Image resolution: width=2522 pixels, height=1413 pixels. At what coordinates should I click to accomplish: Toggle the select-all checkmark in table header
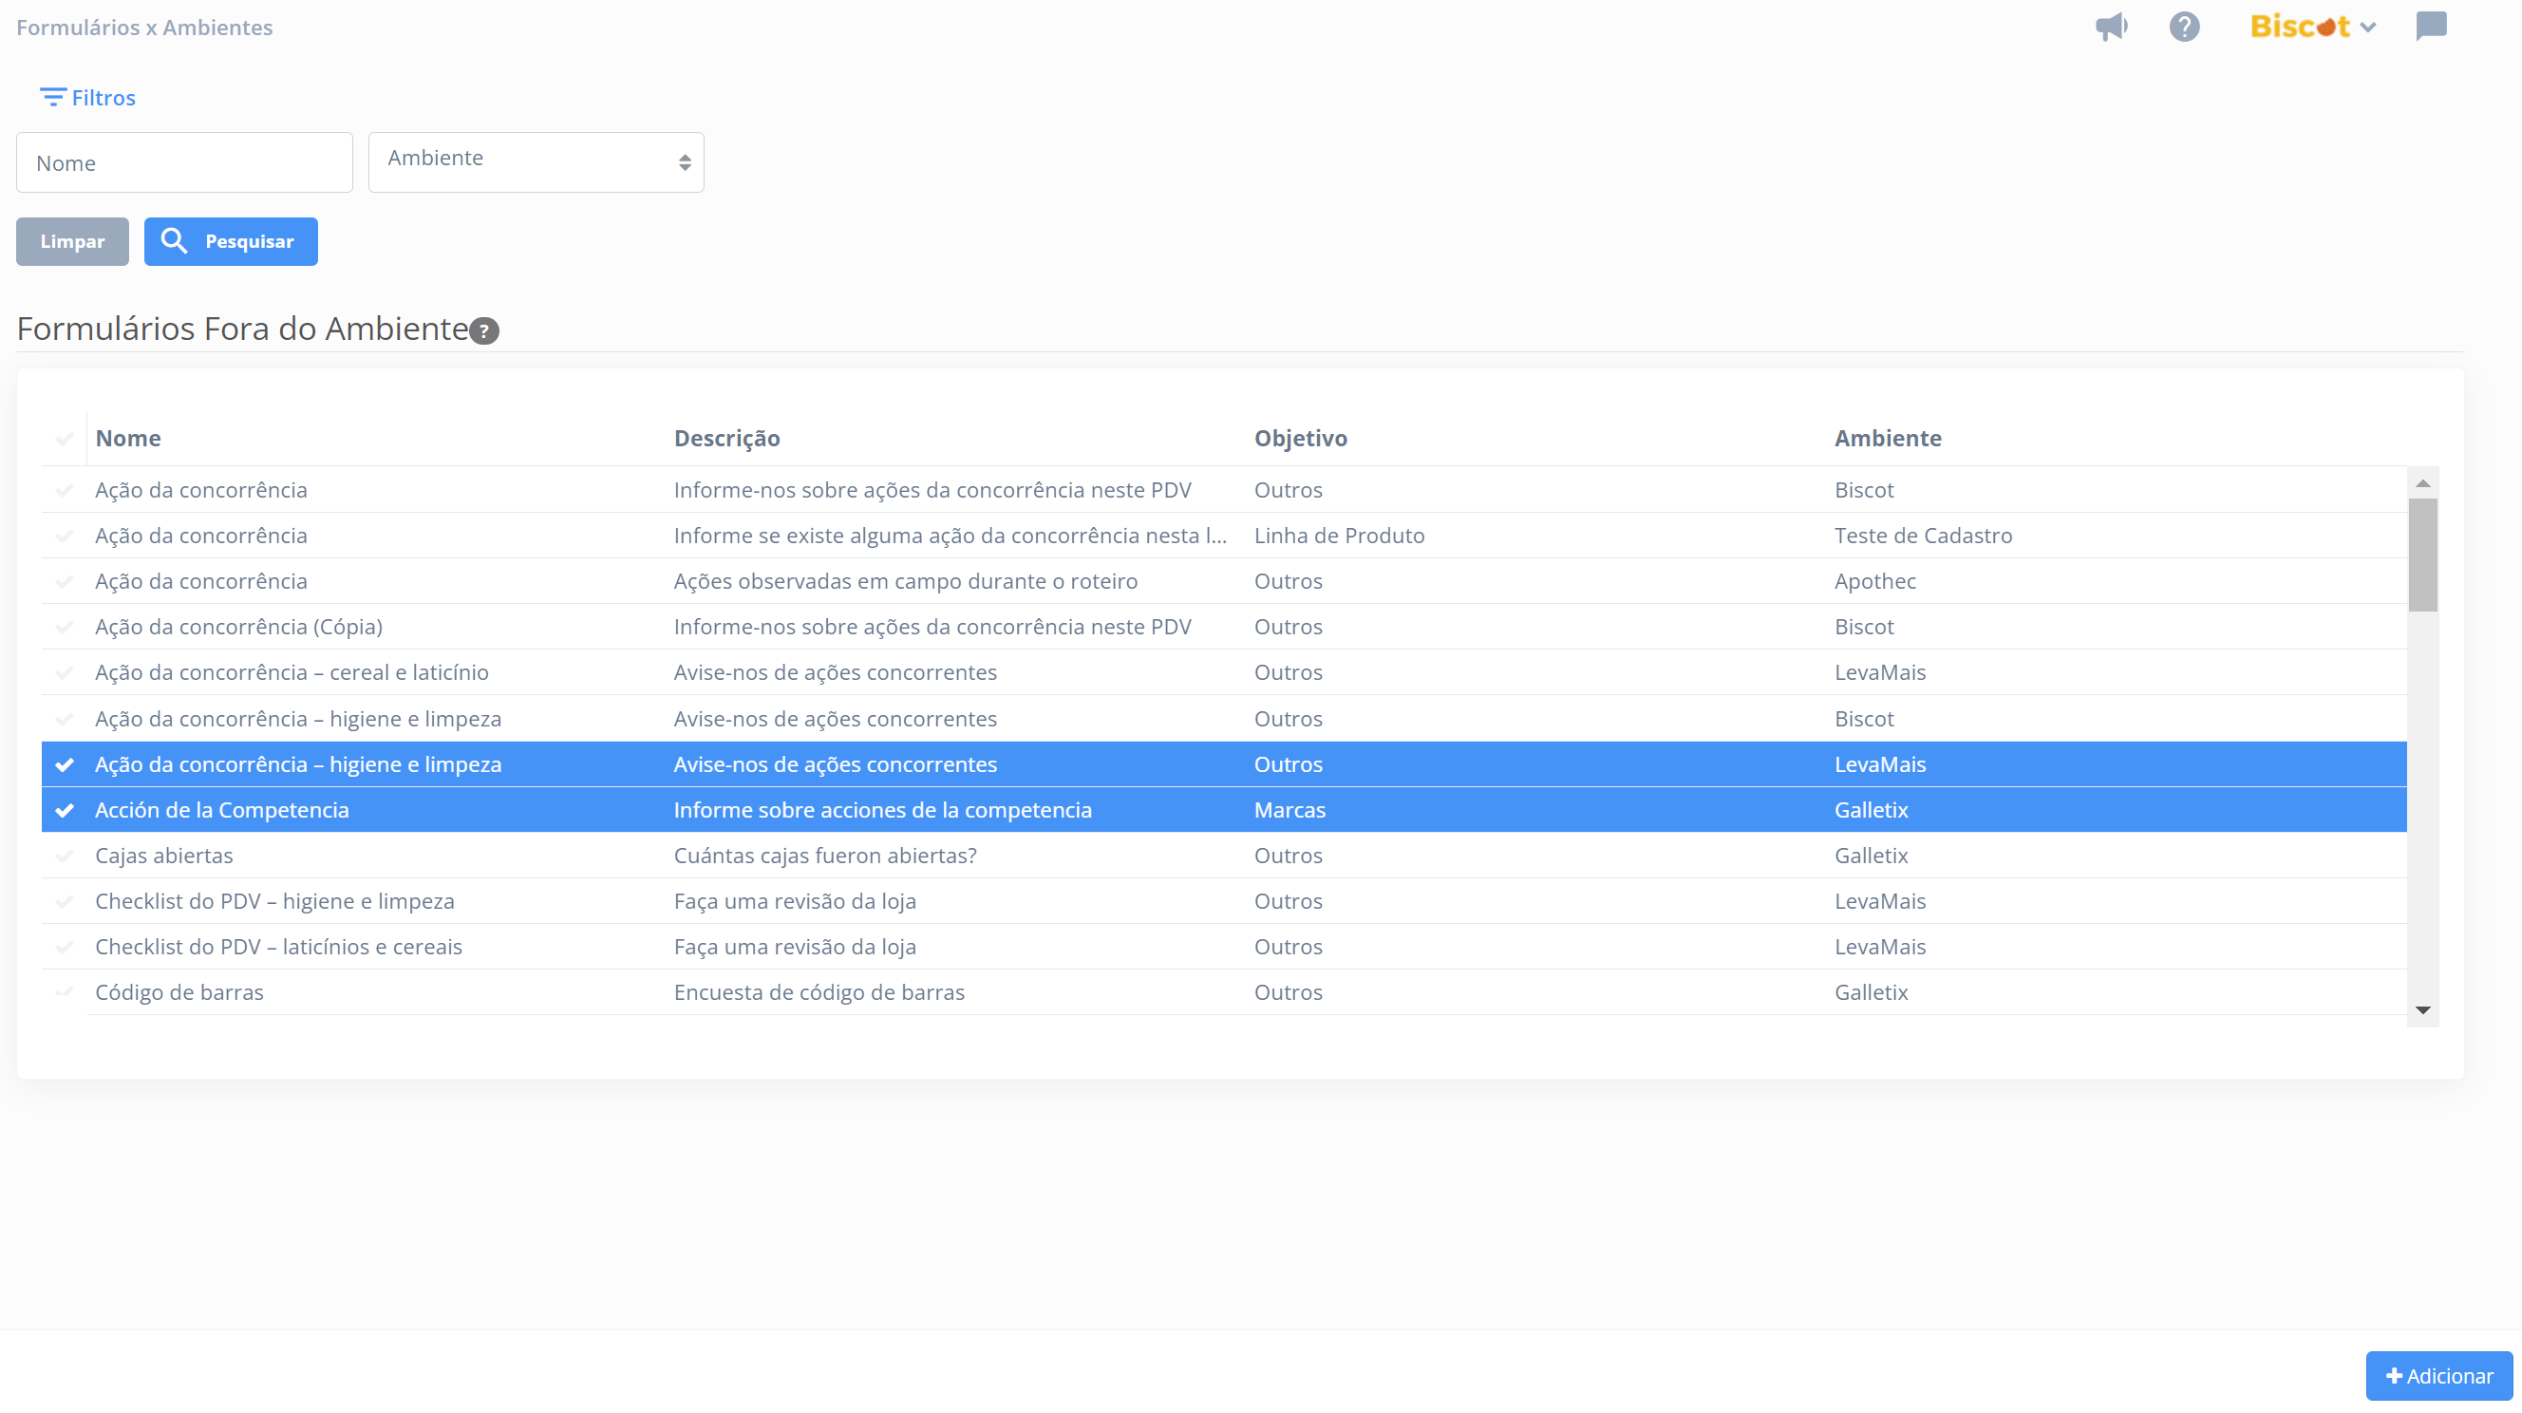pyautogui.click(x=65, y=438)
